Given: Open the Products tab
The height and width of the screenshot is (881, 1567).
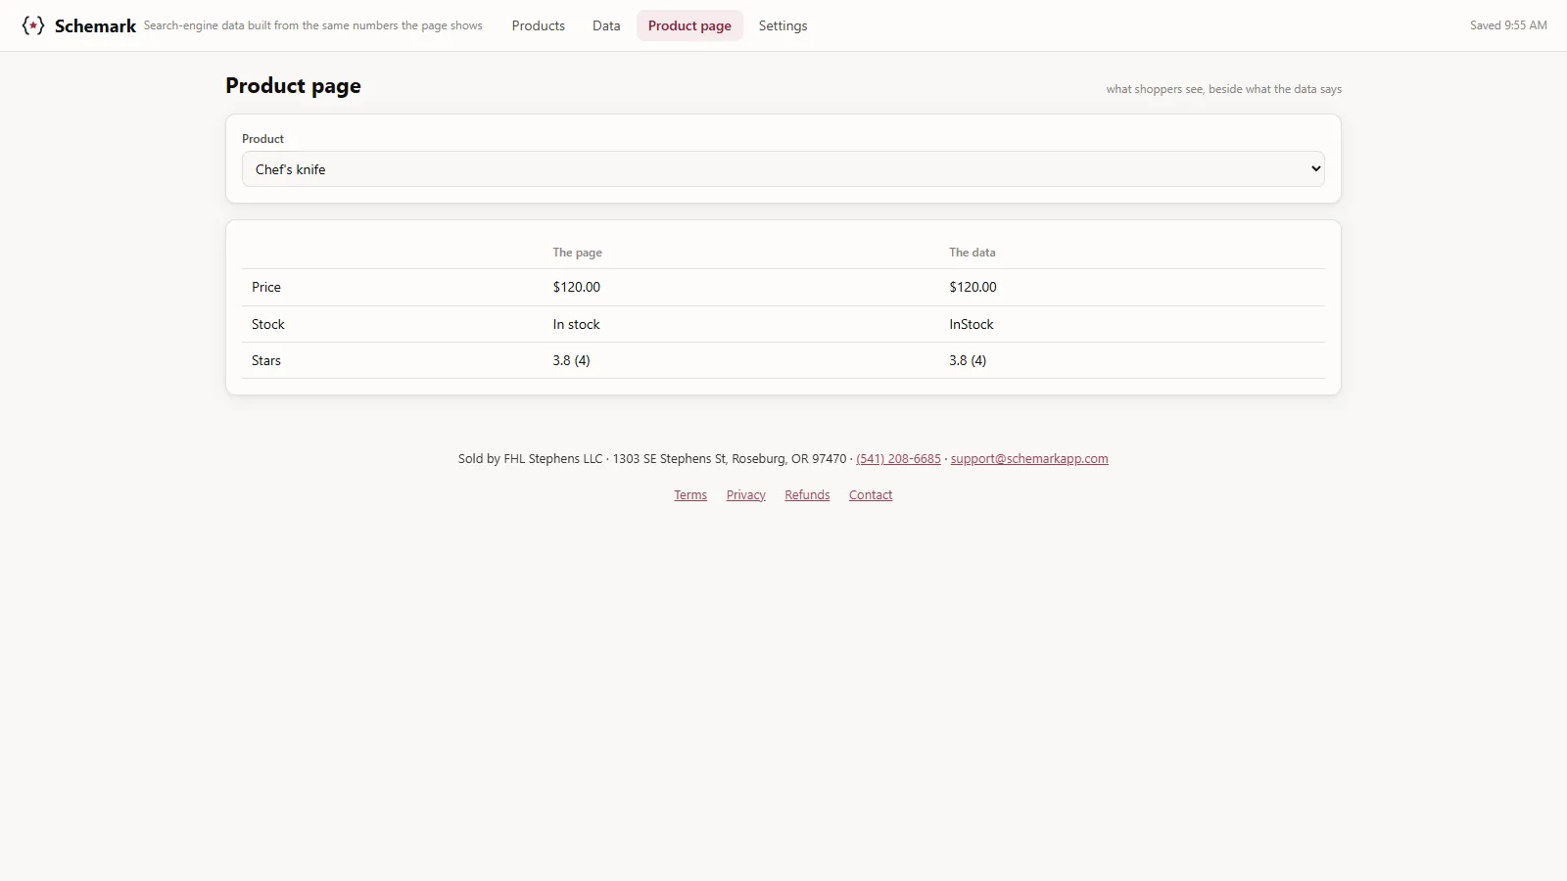Looking at the screenshot, I should tap(539, 25).
